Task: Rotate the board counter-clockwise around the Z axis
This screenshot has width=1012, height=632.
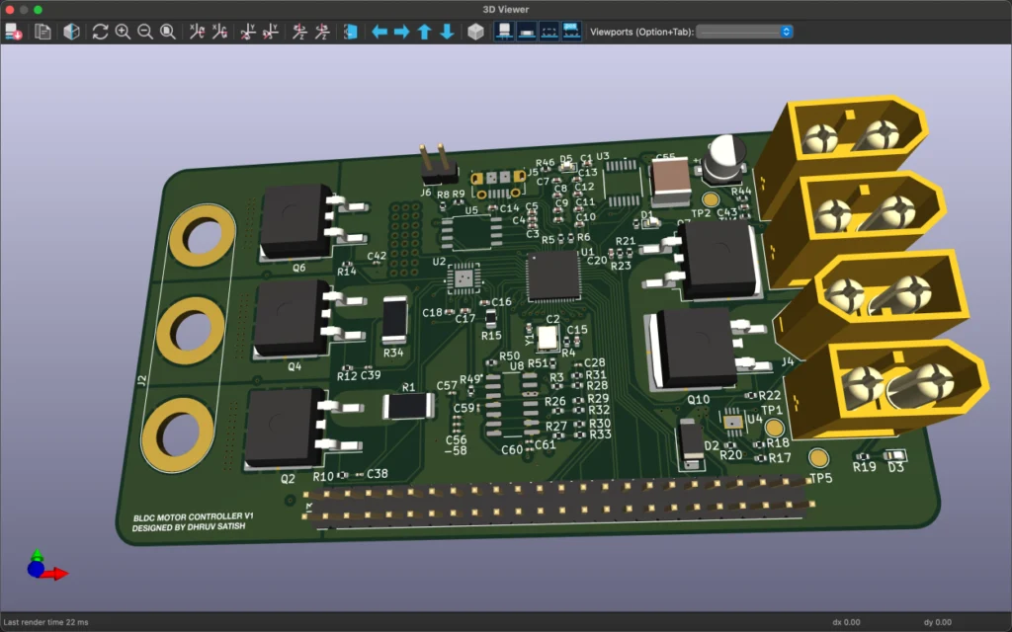Action: pyautogui.click(x=322, y=32)
